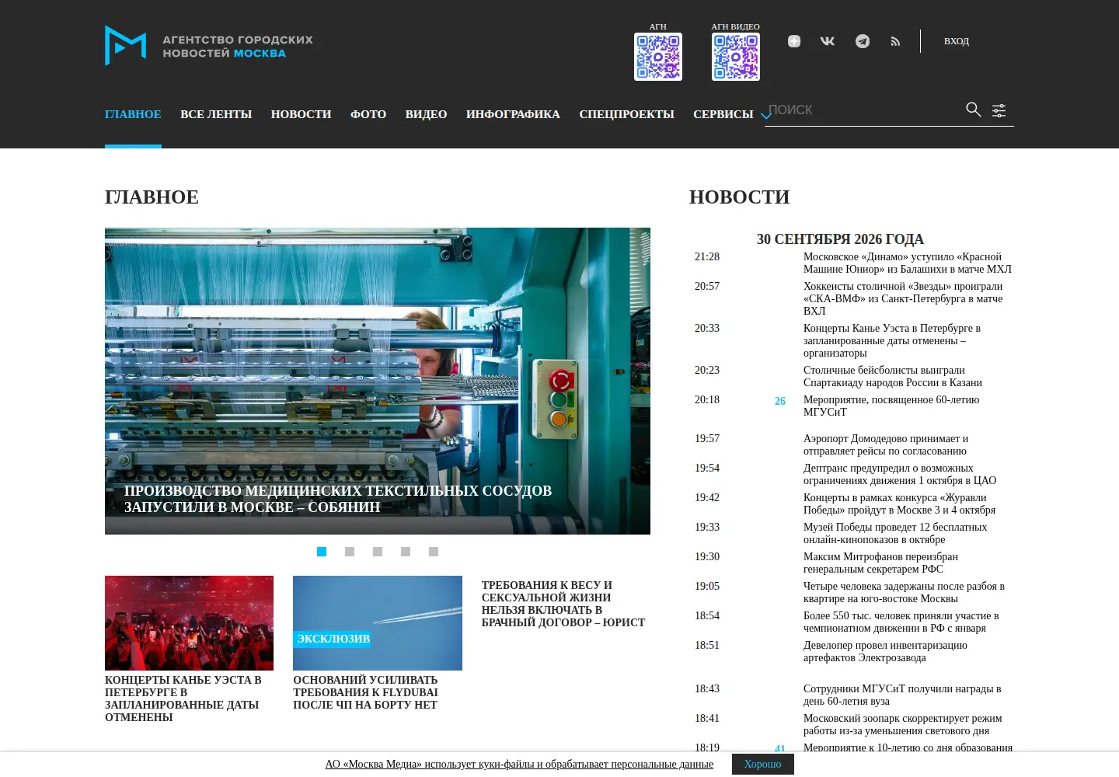Expand the СЕРВИСЫ dropdown chevron
Image resolution: width=1119 pixels, height=777 pixels.
click(765, 115)
